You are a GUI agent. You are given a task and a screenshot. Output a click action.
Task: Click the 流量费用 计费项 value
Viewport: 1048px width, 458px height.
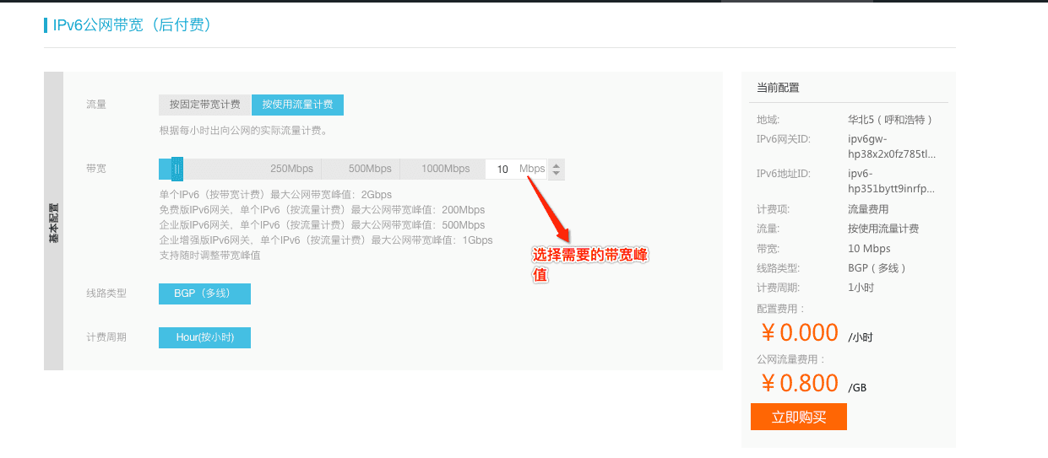(x=868, y=209)
